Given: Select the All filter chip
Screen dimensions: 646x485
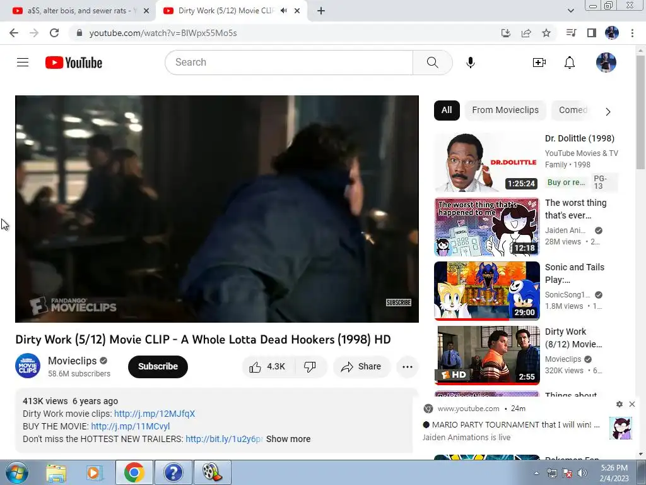Looking at the screenshot, I should [447, 110].
